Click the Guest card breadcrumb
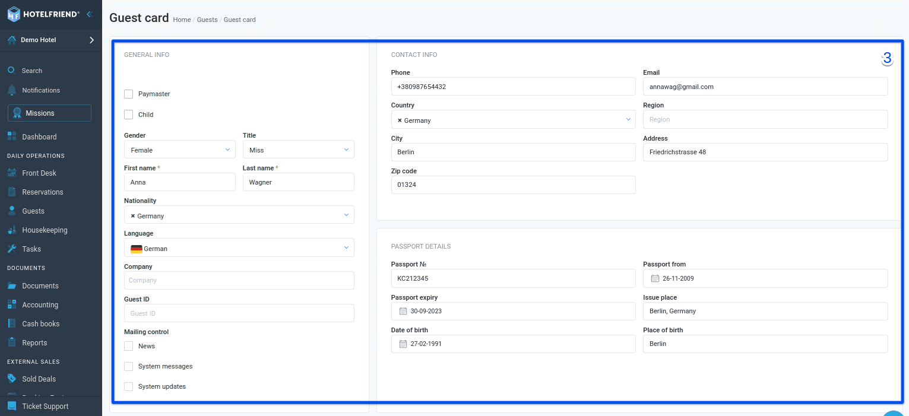This screenshot has height=416, width=909. pyautogui.click(x=240, y=20)
